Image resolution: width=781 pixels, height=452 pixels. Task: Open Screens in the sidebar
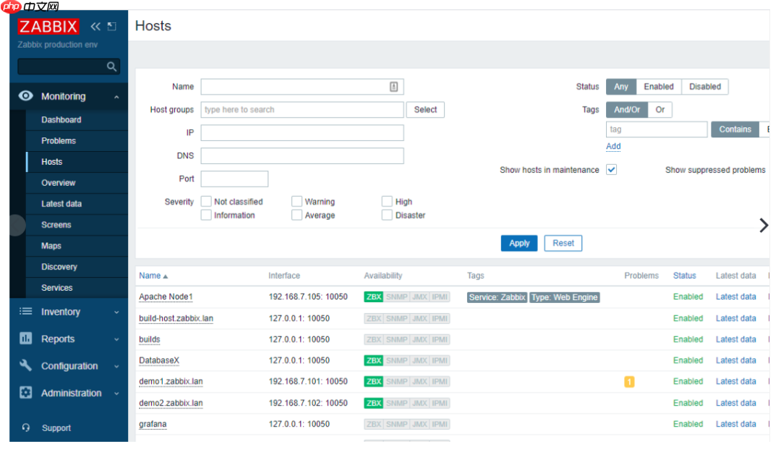point(56,225)
